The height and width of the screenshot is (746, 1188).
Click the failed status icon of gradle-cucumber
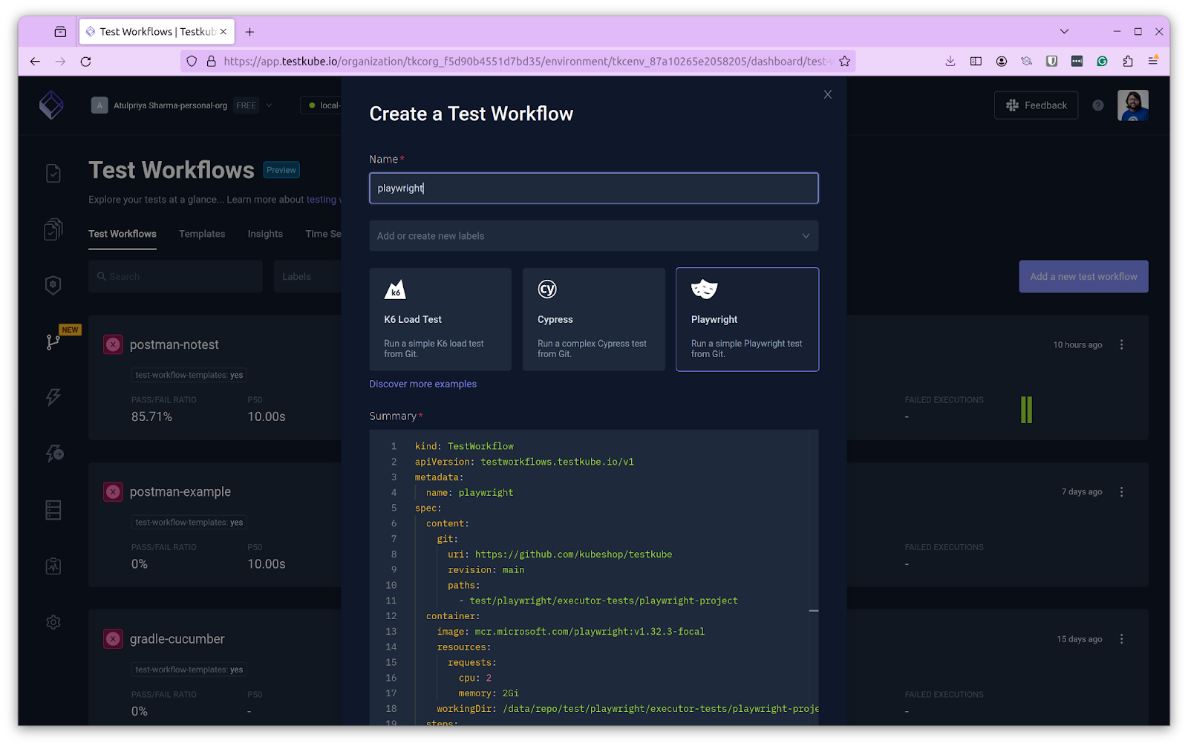(113, 639)
